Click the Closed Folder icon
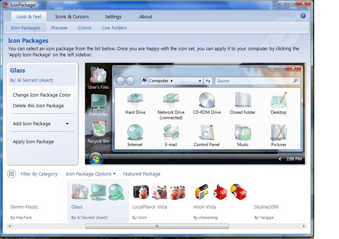Screen dimensions: 339x239 [x=243, y=100]
